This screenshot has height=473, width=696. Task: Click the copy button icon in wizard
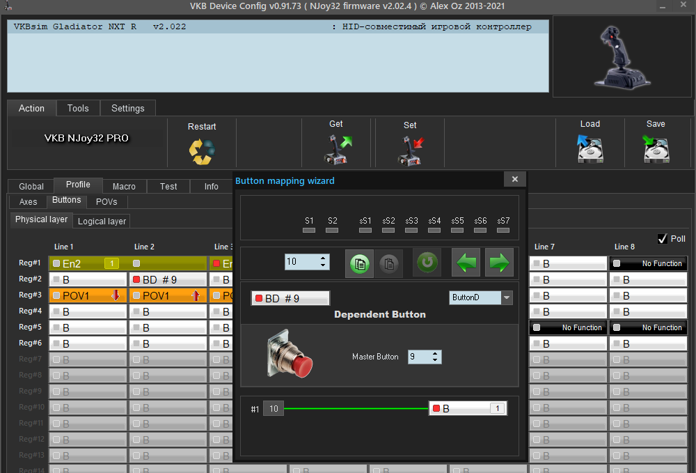(360, 263)
